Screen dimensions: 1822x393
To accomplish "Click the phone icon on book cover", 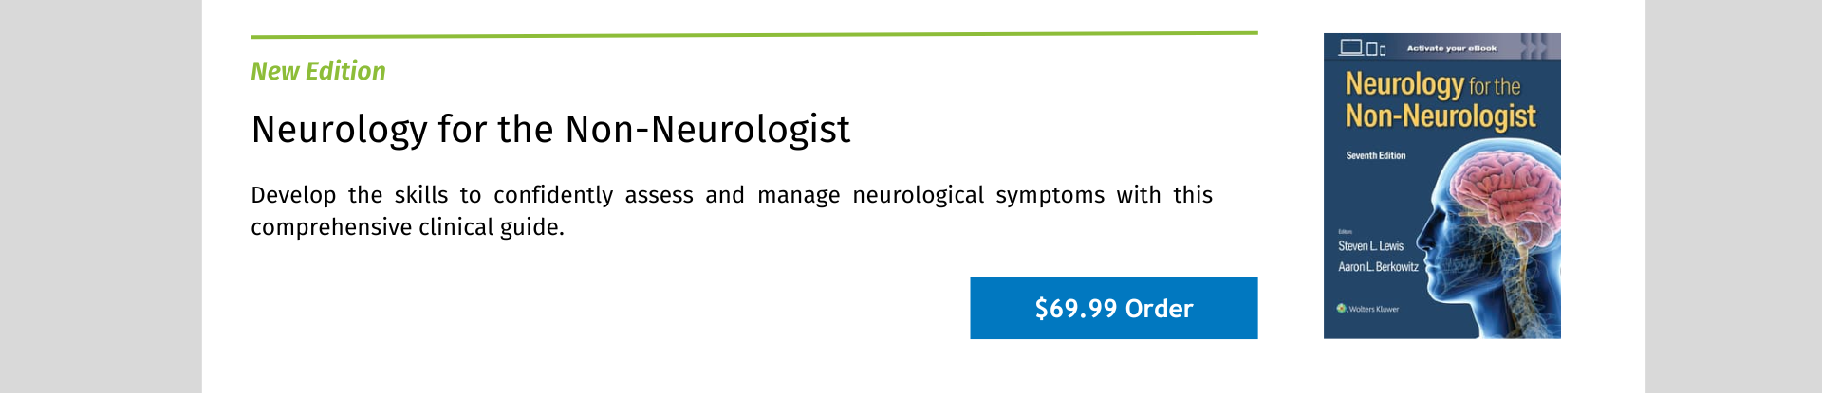I will pos(1383,50).
